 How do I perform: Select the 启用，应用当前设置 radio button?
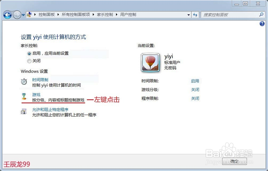point(29,53)
